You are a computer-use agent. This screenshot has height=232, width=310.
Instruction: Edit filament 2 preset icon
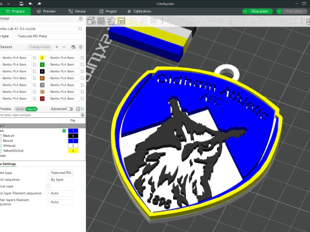82,57
